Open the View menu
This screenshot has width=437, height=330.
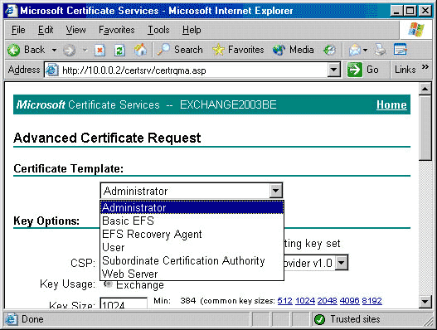[75, 30]
